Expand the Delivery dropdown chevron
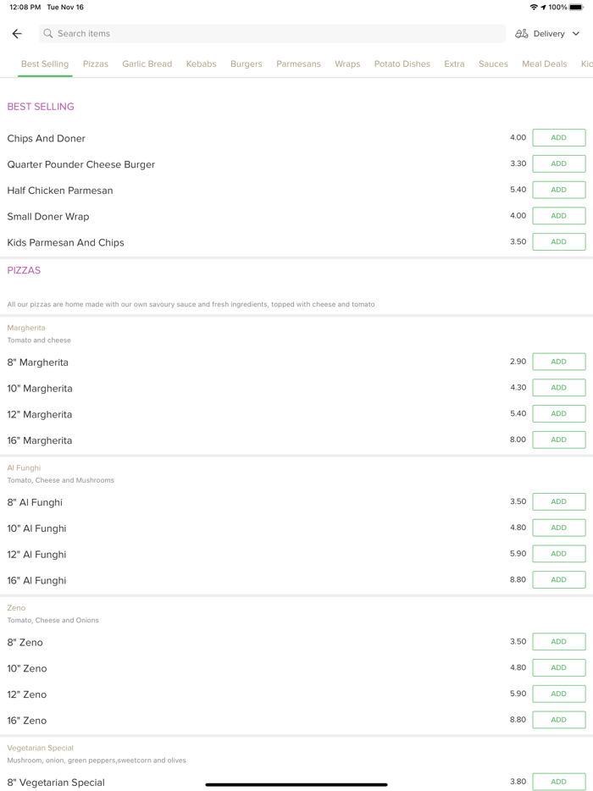 click(x=576, y=34)
